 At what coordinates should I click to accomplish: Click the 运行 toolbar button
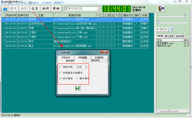24,9
